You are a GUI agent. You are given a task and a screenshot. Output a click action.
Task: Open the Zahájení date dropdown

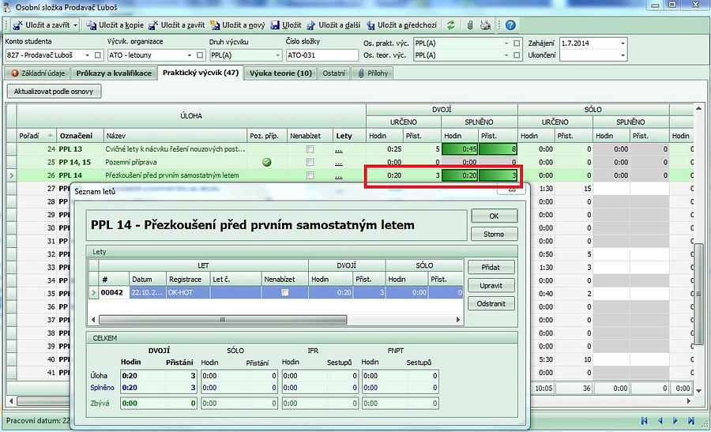point(623,43)
